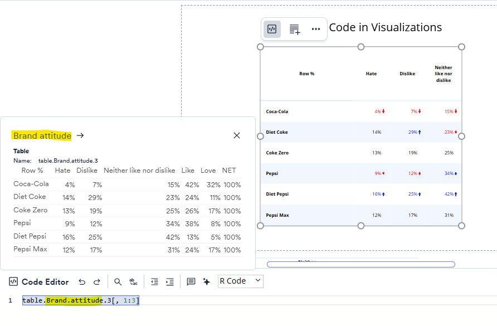This screenshot has width=497, height=326.
Task: Click into the code line of the editor
Action: click(x=223, y=301)
